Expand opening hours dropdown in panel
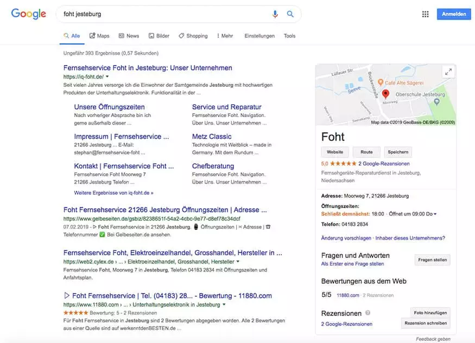475x343 pixels. [435, 214]
